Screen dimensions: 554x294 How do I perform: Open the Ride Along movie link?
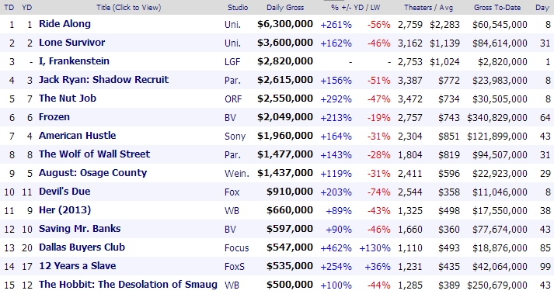(64, 24)
